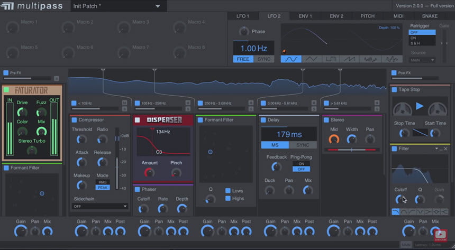This screenshot has height=250, width=455.
Task: Solo the < 105 Hz band
Action: pos(124,109)
